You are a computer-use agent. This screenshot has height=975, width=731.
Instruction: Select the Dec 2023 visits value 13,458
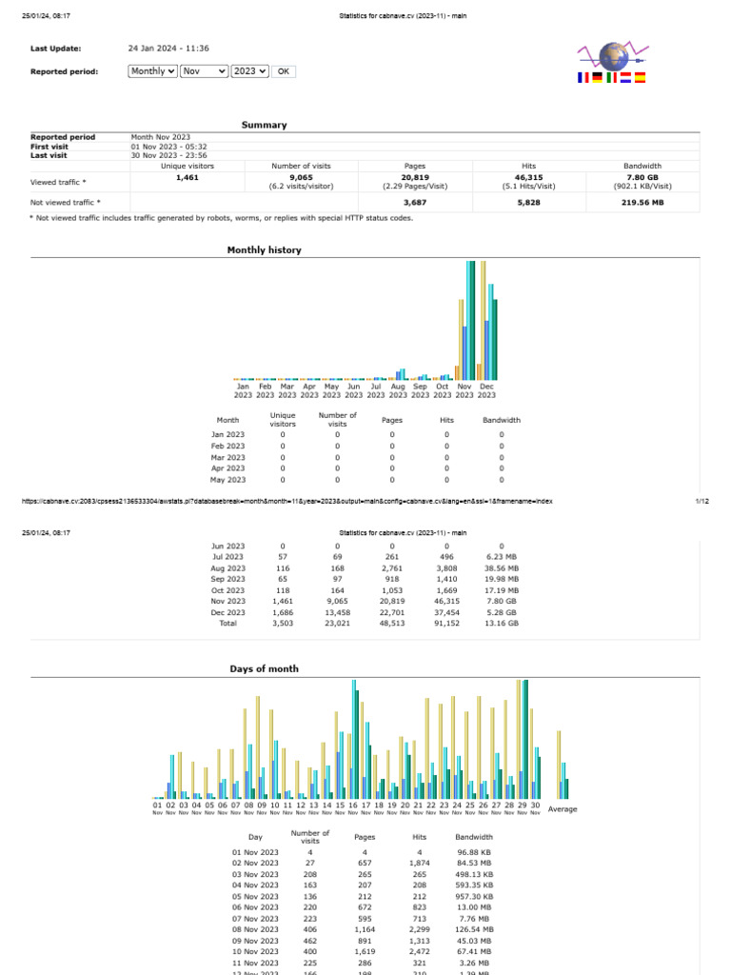pos(337,612)
